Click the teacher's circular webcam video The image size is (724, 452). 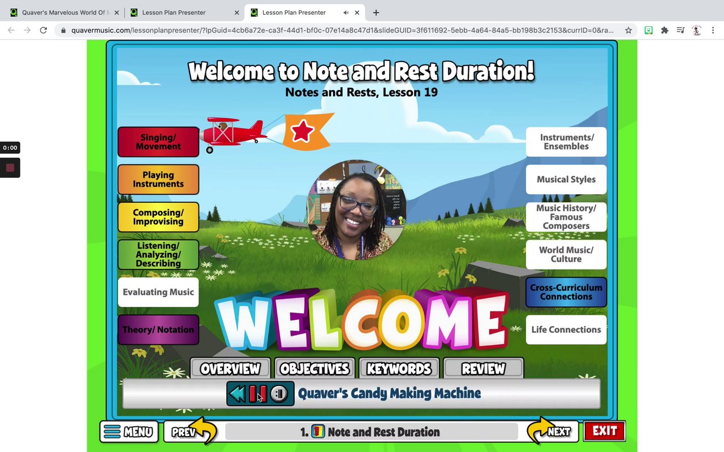coord(356,210)
